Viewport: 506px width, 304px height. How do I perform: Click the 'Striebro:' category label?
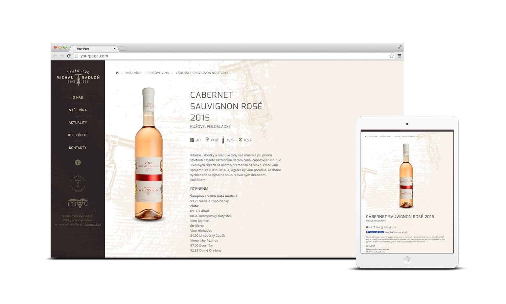pos(197,226)
